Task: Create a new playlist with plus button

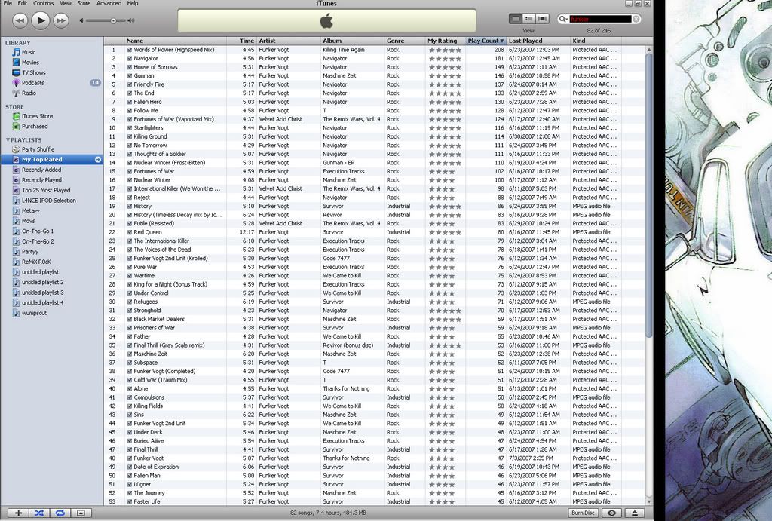Action: 18,513
